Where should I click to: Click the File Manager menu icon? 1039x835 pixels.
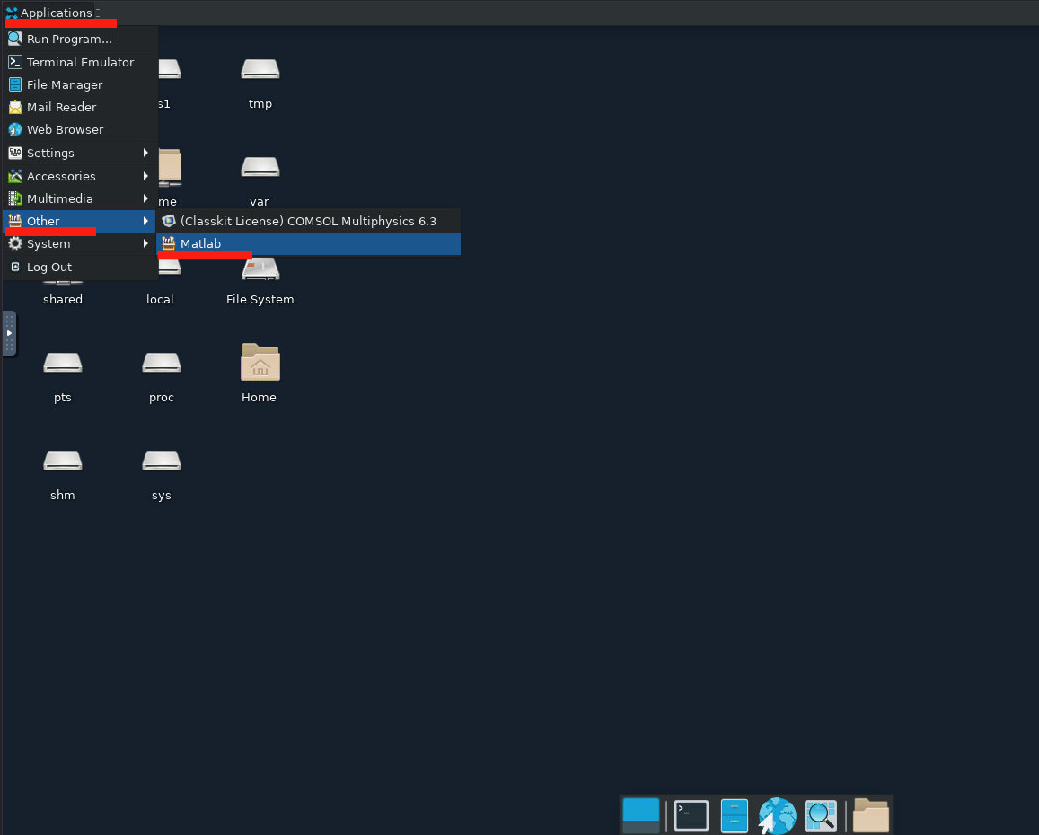tap(15, 84)
